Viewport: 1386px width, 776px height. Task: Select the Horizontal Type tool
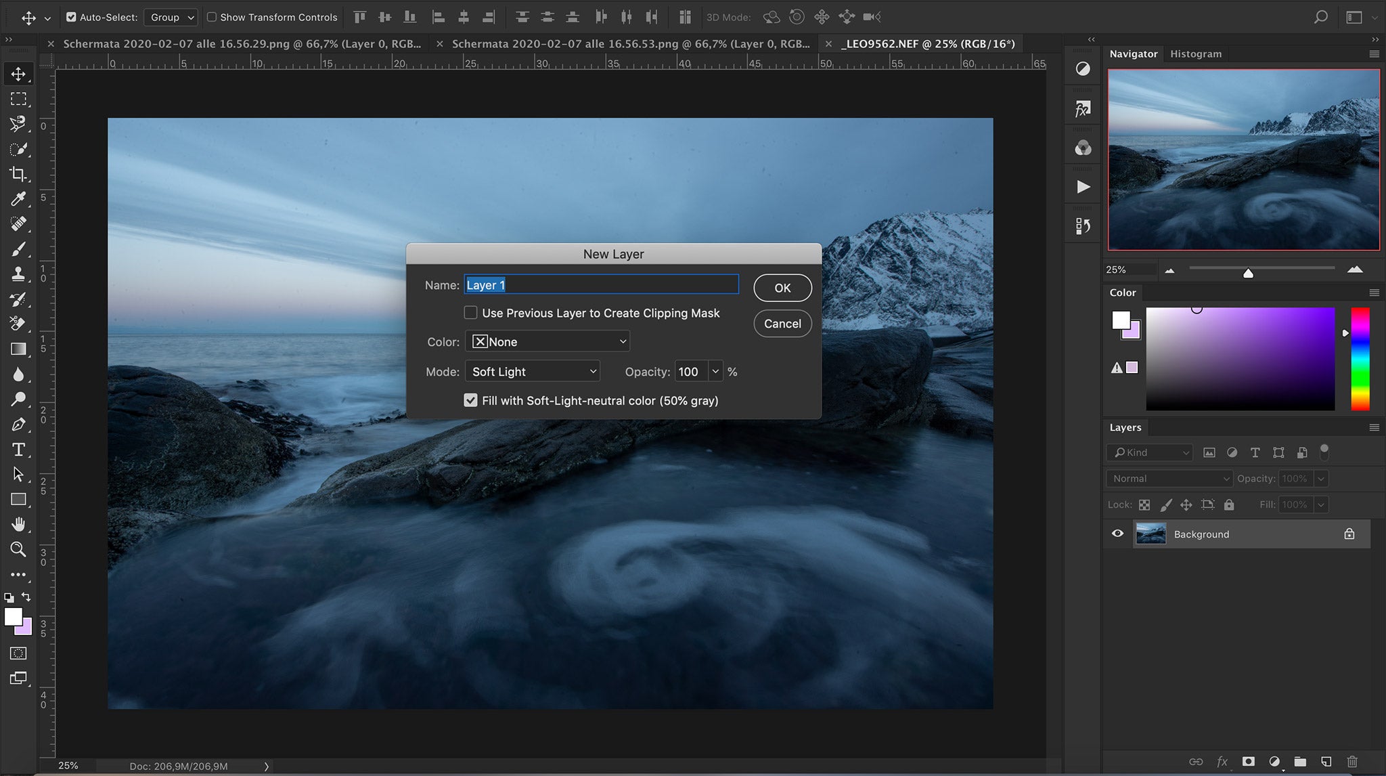pyautogui.click(x=18, y=449)
